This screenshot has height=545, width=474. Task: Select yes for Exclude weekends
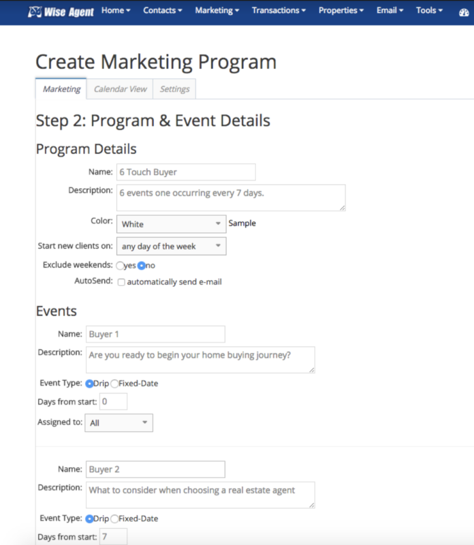point(120,266)
